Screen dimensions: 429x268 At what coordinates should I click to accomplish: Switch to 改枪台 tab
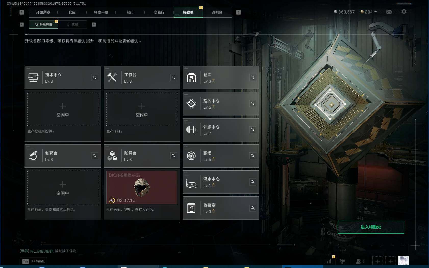pyautogui.click(x=217, y=12)
